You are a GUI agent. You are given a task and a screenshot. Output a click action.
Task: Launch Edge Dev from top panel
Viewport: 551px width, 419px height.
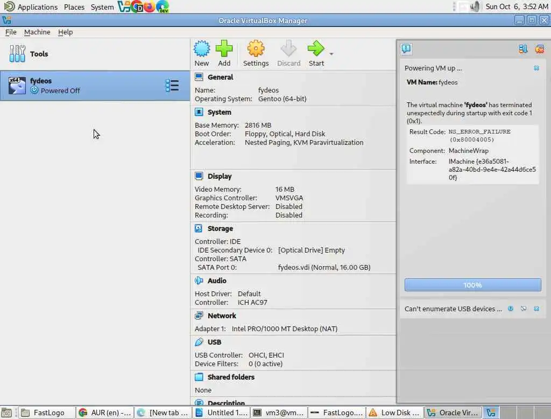[163, 6]
